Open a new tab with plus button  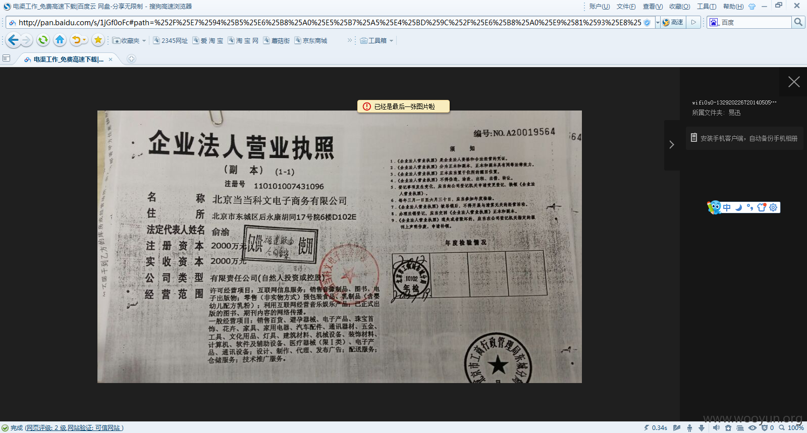(131, 59)
